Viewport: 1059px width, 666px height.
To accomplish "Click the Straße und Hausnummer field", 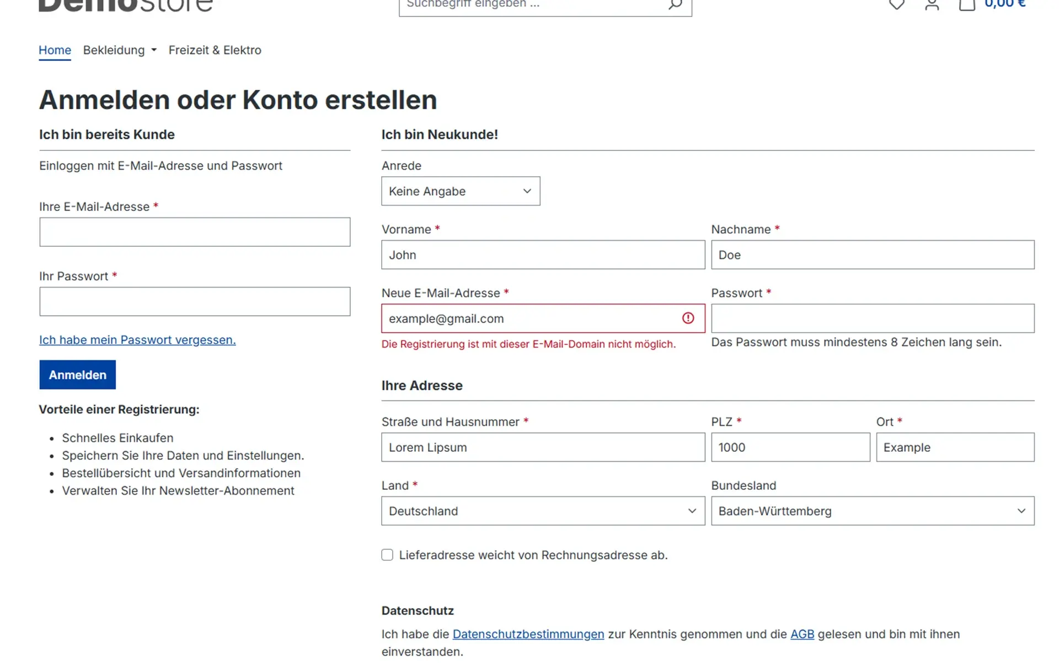I will coord(543,447).
